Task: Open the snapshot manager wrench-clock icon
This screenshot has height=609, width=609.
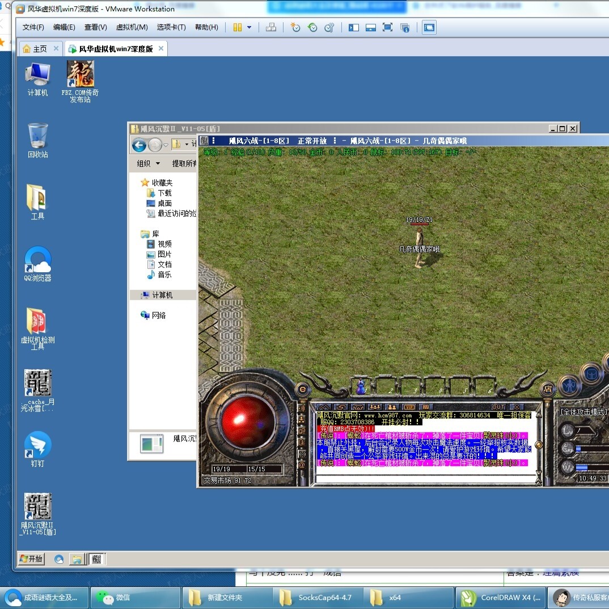Action: (x=329, y=28)
